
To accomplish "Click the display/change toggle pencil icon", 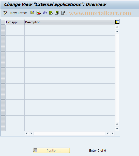I will click(x=5, y=13).
